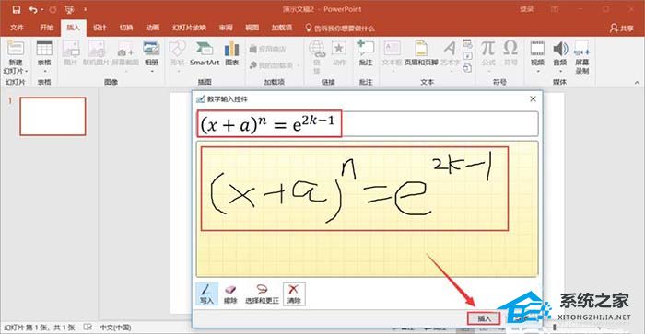Click the Slide Number small icon
The image size is (645, 334).
467,56
